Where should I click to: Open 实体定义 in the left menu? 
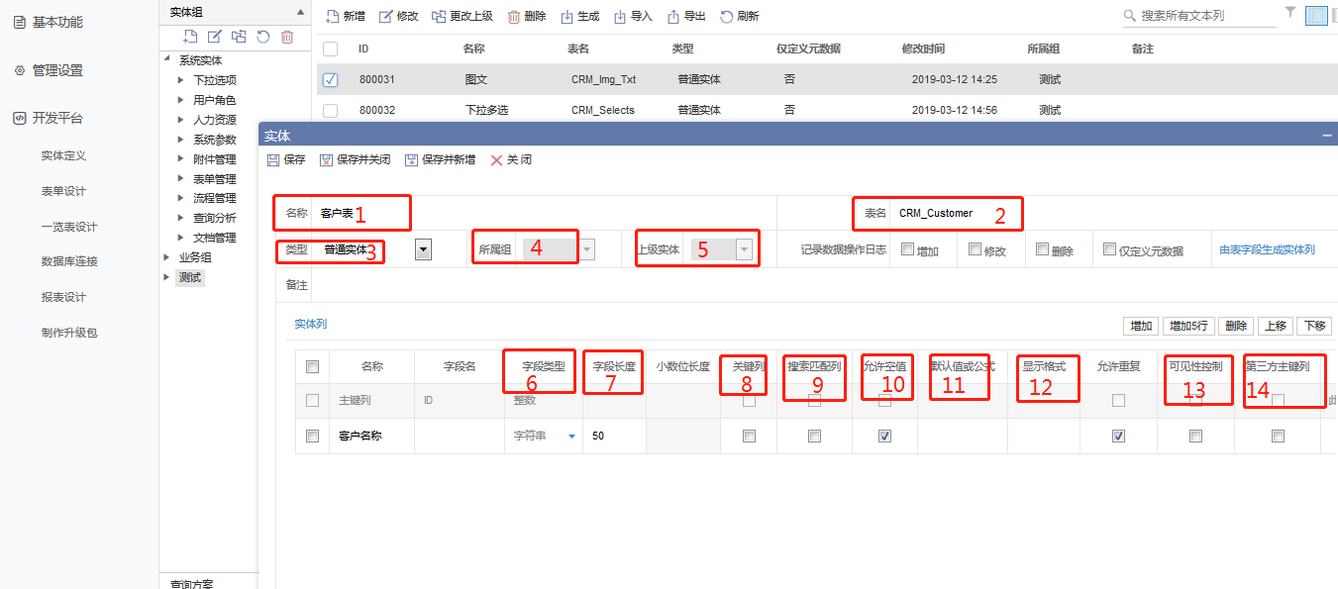tap(63, 155)
